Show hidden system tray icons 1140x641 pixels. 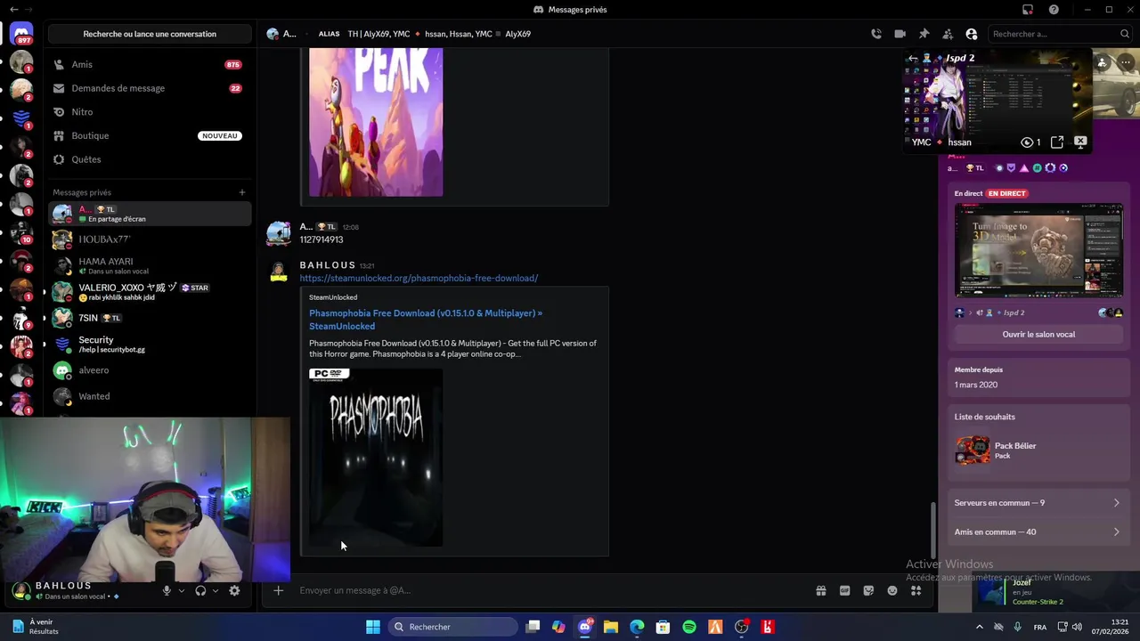(x=980, y=627)
